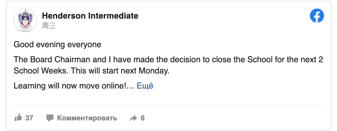Open the Henderson Intermediate profile picture
Image resolution: width=337 pixels, height=131 pixels.
pos(25,20)
